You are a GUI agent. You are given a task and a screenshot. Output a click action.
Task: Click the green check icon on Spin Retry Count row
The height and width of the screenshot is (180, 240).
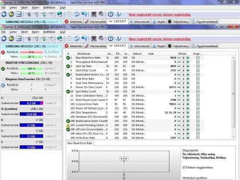(x=68, y=92)
